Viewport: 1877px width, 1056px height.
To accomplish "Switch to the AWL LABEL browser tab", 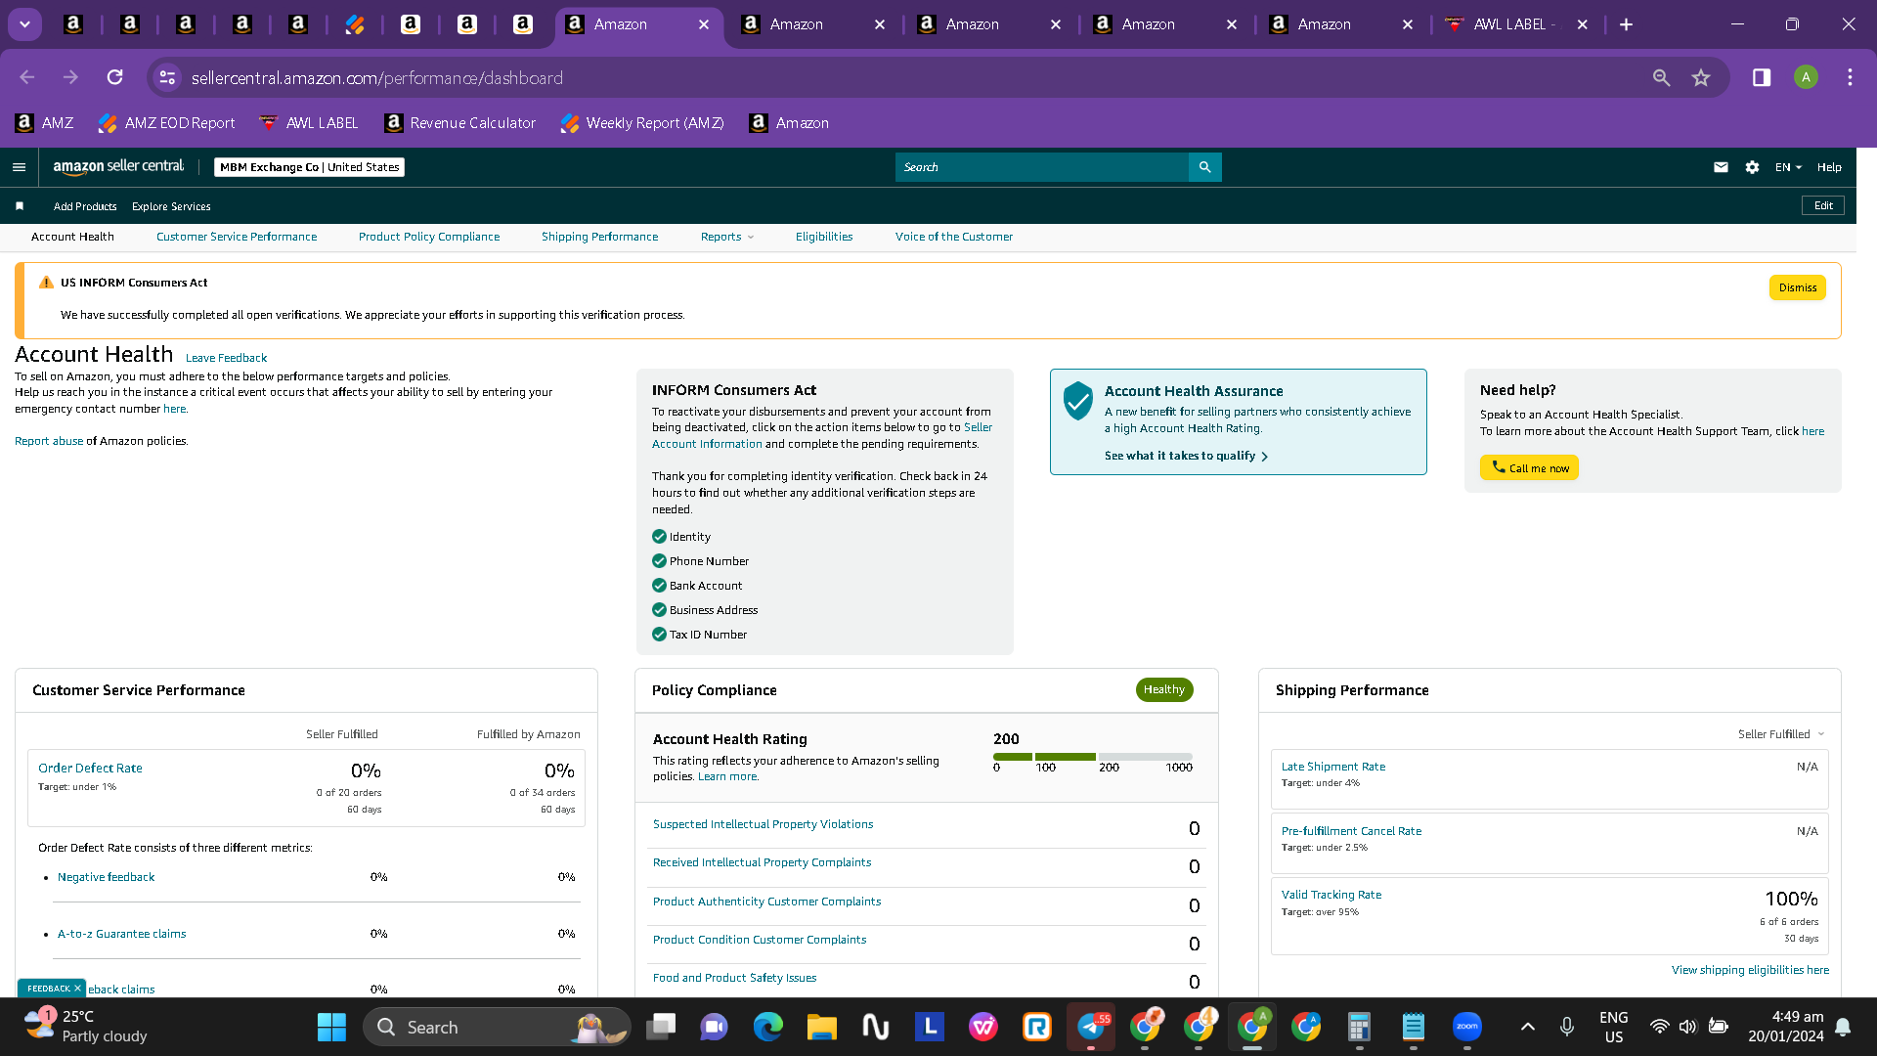I will [1514, 24].
